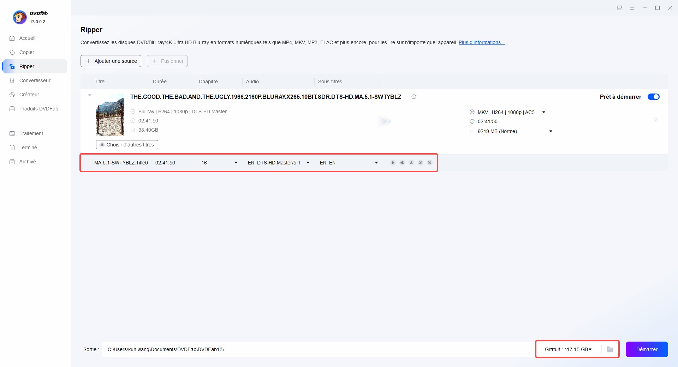Image resolution: width=678 pixels, height=367 pixels.
Task: Click the Durée column header
Action: (160, 82)
